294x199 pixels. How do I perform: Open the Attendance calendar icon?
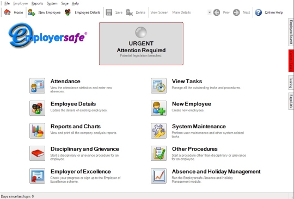[37, 85]
